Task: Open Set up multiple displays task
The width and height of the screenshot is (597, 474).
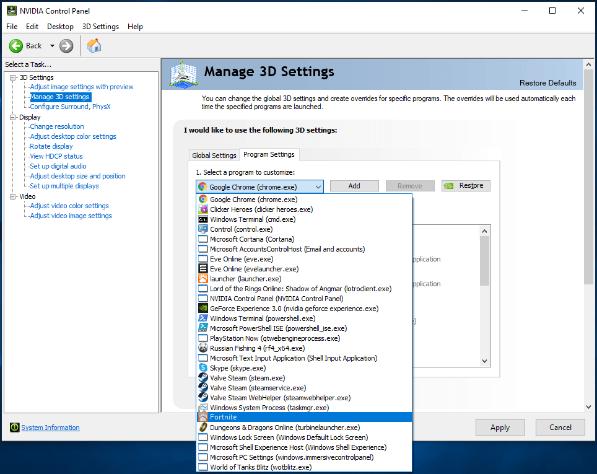Action: coord(64,186)
